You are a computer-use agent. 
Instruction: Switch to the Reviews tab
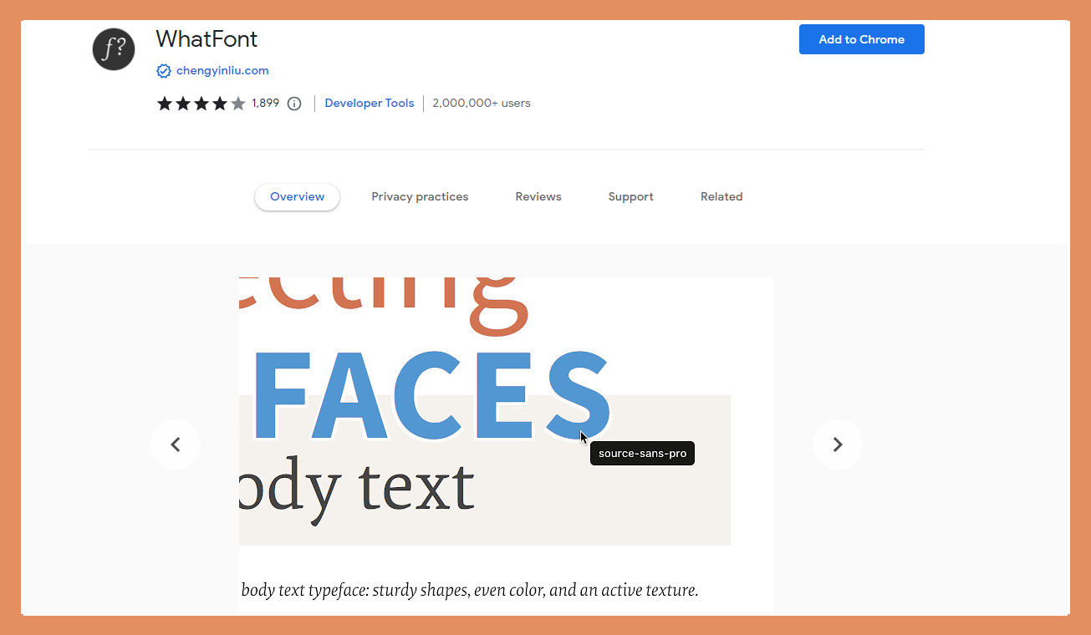(538, 196)
